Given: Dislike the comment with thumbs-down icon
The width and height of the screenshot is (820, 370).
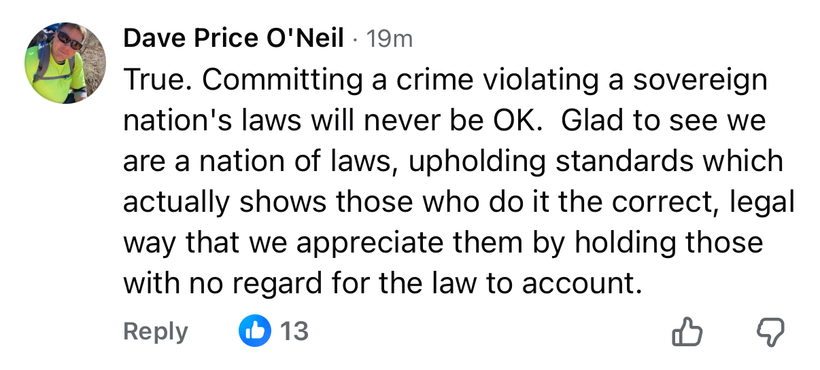Looking at the screenshot, I should 770,332.
